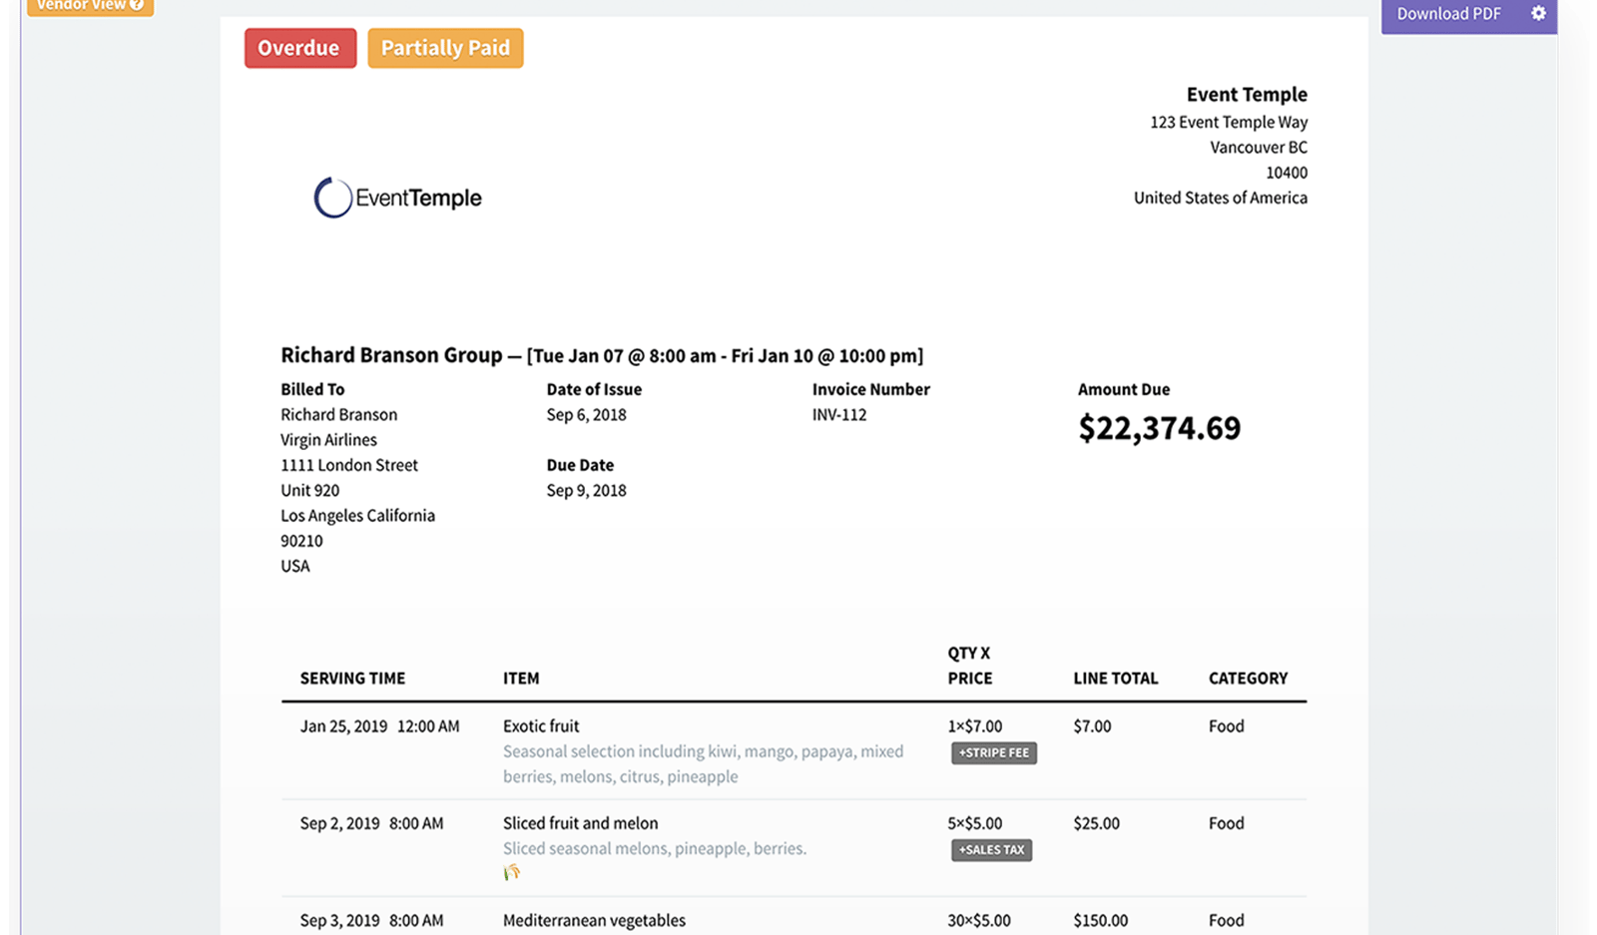Click United States of America text
This screenshot has height=935, width=1597.
[1220, 198]
